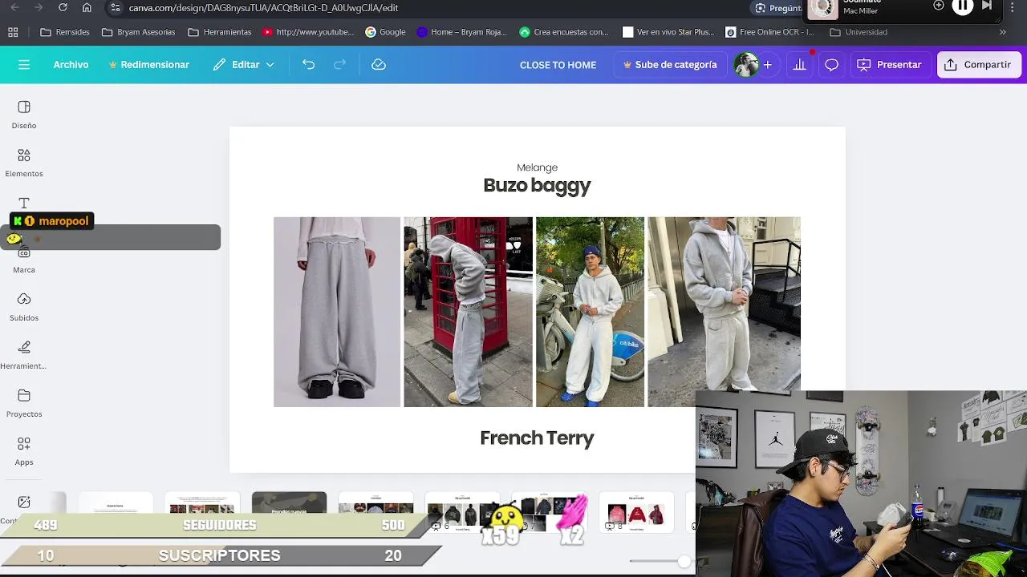The height and width of the screenshot is (577, 1027).
Task: Select the French Terry heading text
Action: point(537,438)
